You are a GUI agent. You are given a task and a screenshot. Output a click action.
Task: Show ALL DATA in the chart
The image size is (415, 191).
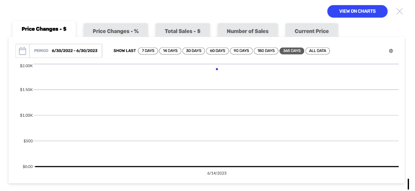click(317, 51)
